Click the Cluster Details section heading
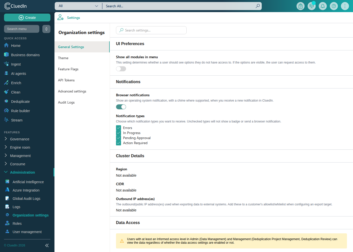The width and height of the screenshot is (353, 252). [130, 156]
